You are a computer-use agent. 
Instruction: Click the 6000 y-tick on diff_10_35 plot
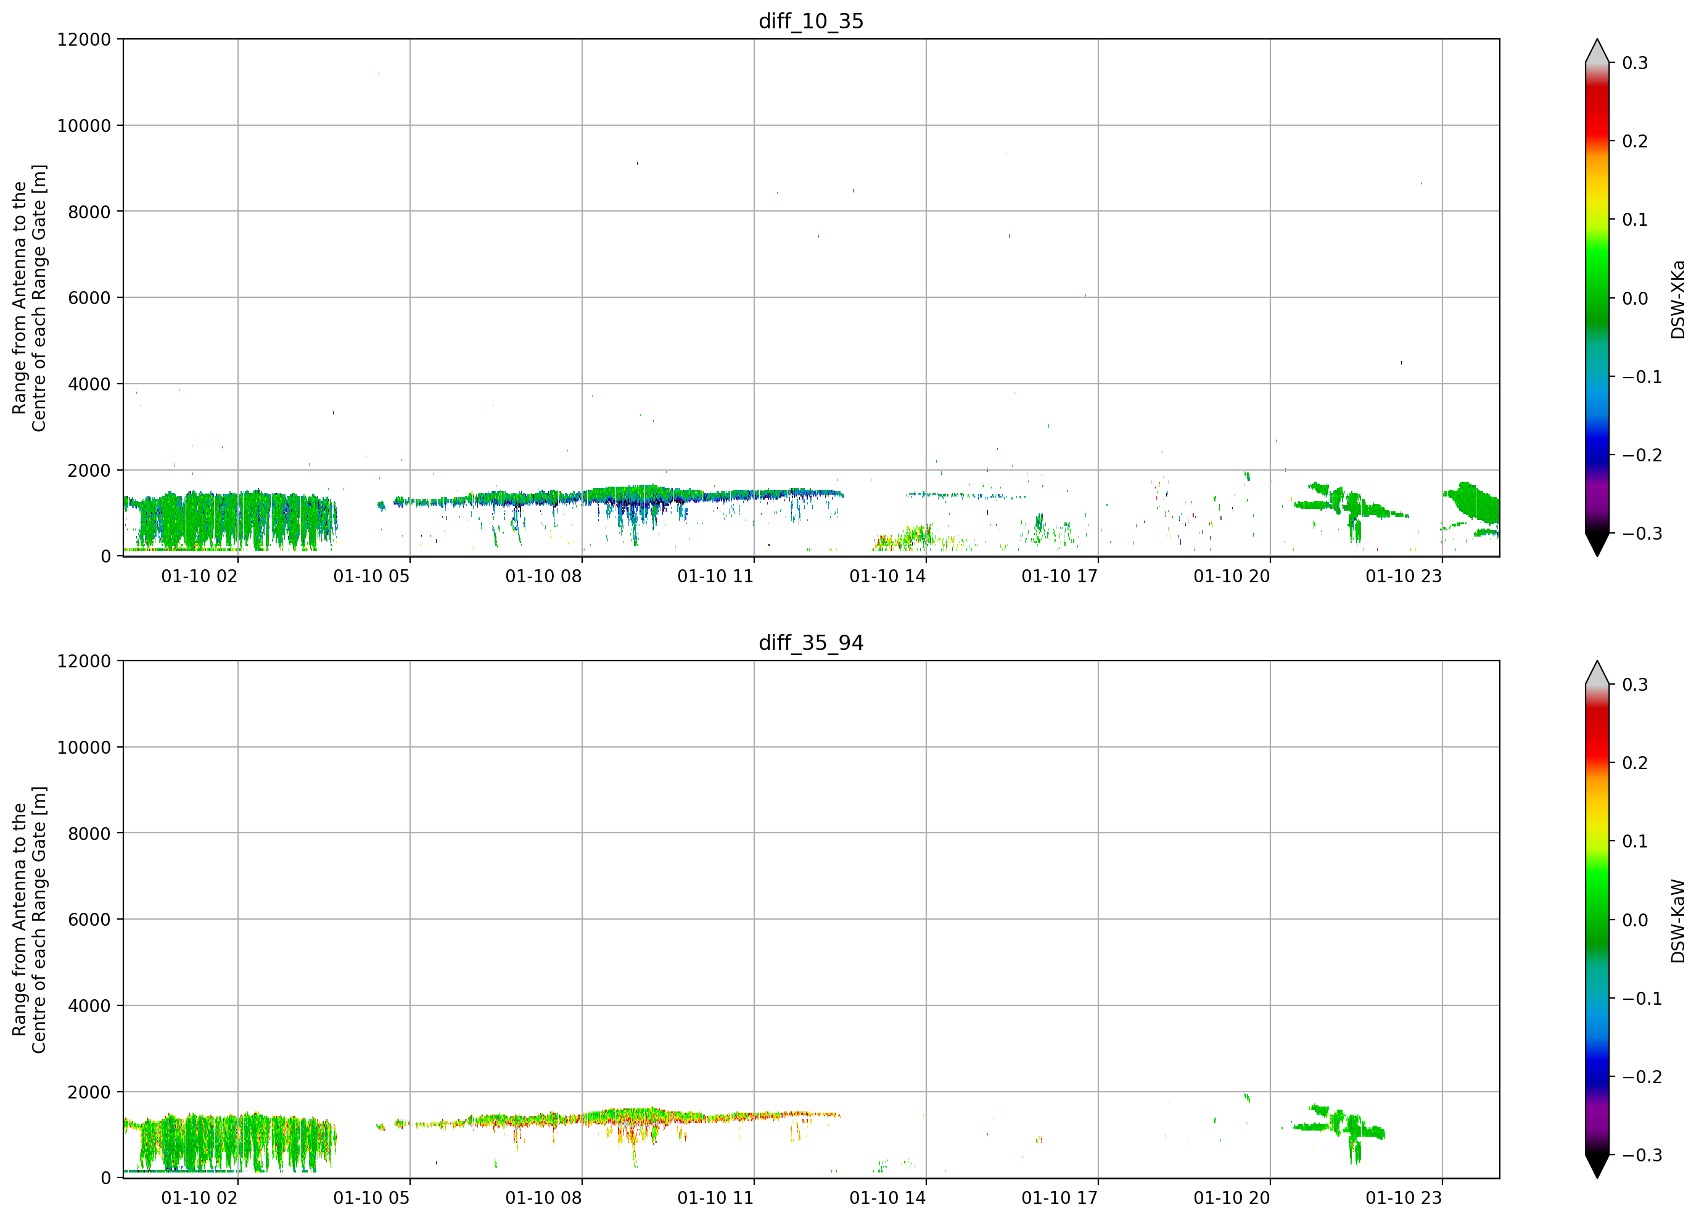(89, 297)
